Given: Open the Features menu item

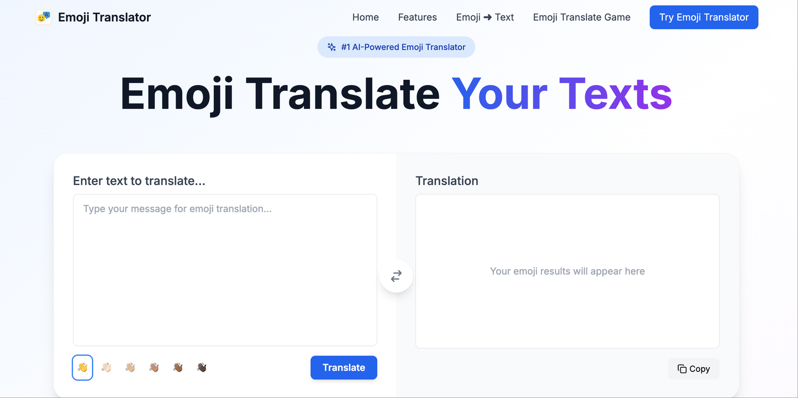Looking at the screenshot, I should coord(417,17).
